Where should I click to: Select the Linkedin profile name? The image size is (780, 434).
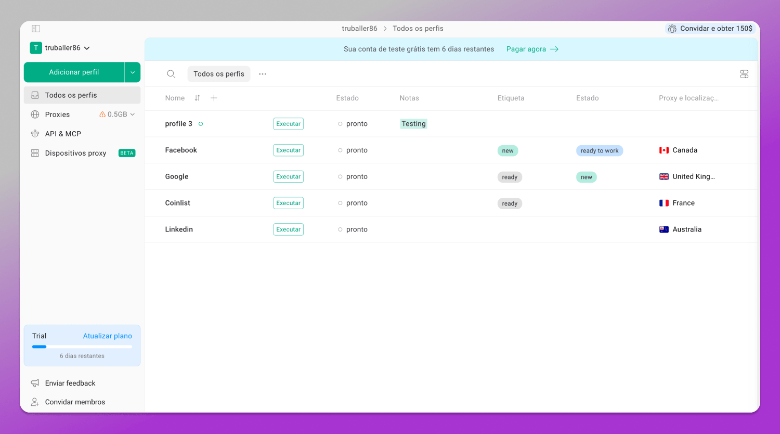click(x=179, y=229)
